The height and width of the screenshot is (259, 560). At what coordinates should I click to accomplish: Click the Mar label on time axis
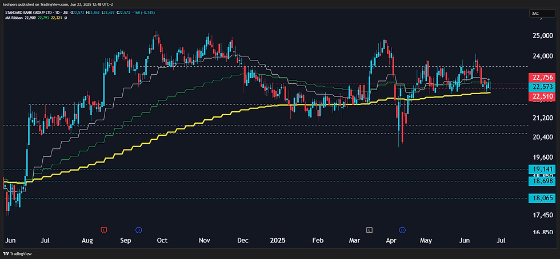(355, 240)
